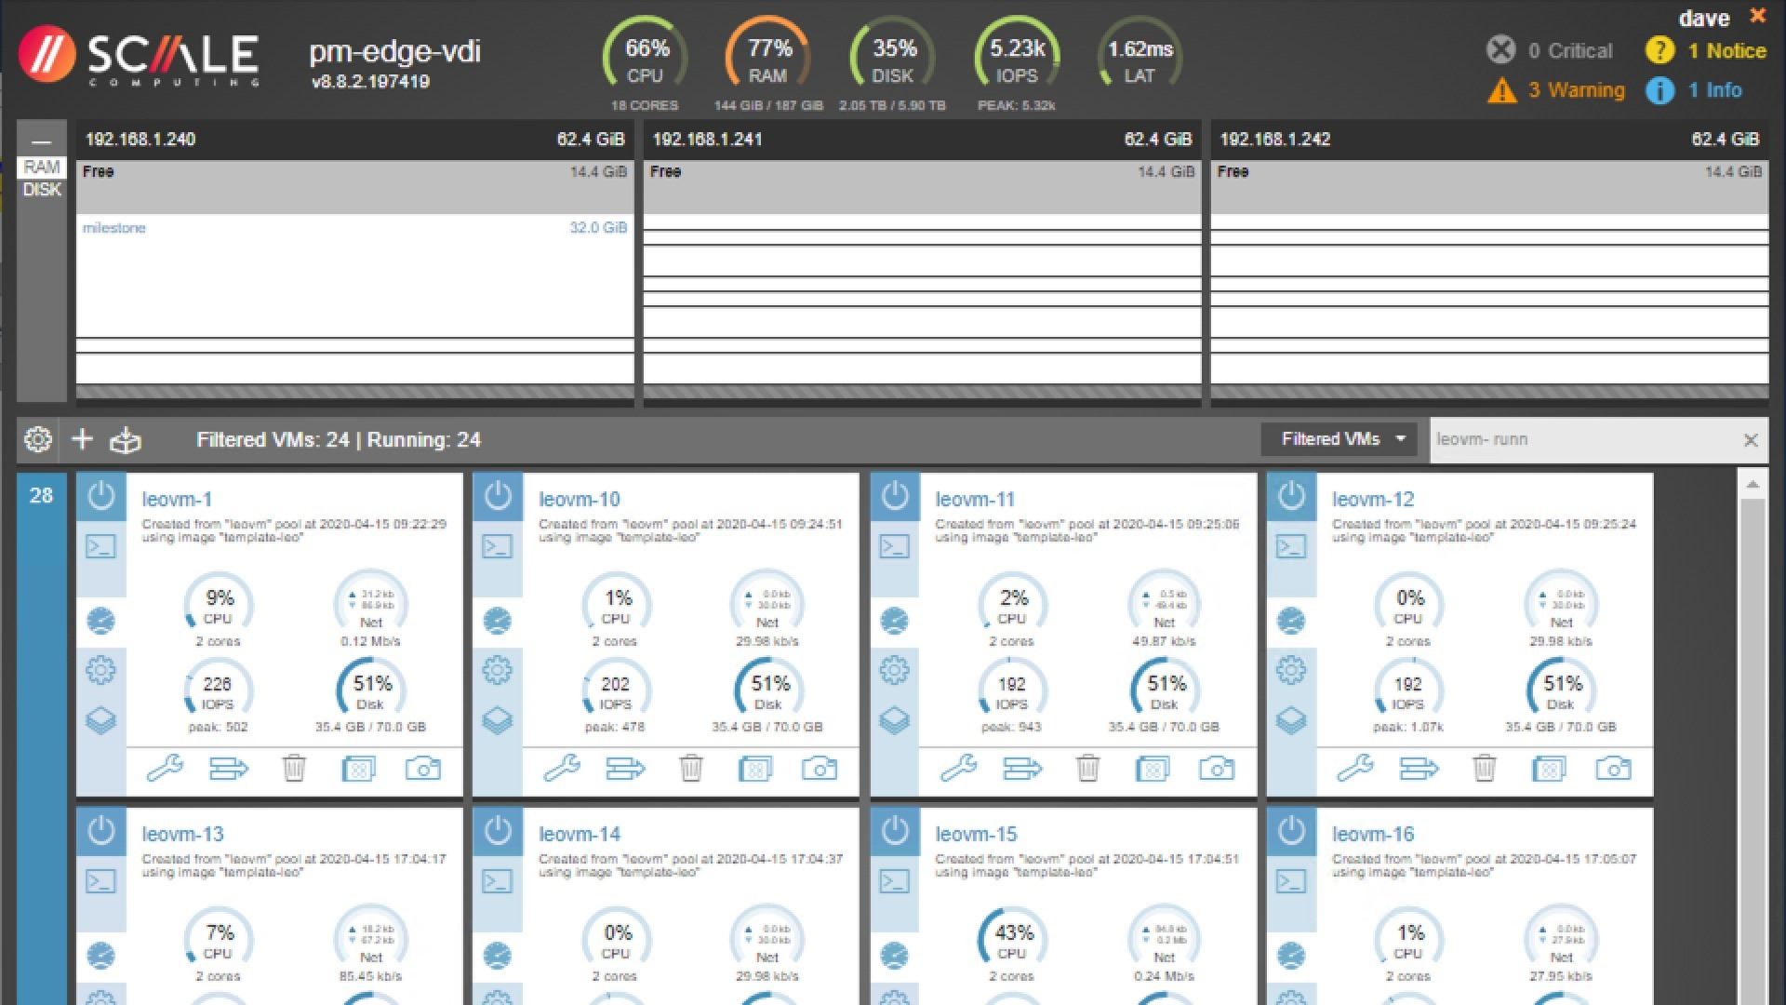Click the clone VM icon on leovm-11
This screenshot has width=1786, height=1005.
(x=1152, y=769)
